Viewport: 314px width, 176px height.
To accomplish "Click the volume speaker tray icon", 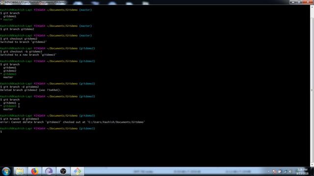I will [290, 172].
